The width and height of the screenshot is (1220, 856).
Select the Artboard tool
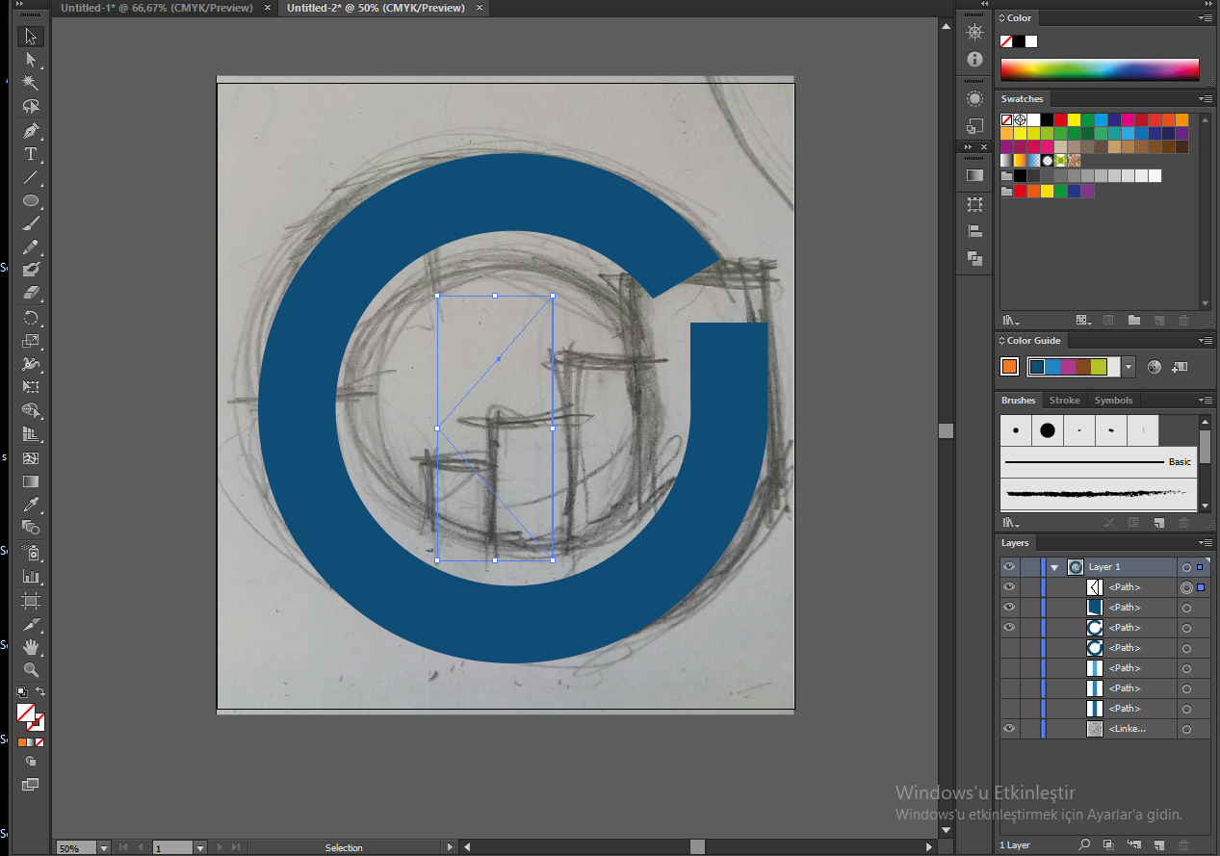(x=31, y=600)
